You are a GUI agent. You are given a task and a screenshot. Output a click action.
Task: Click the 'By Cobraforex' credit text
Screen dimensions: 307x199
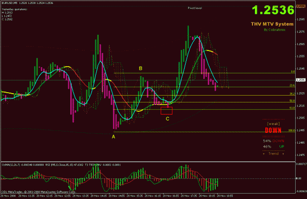[275, 30]
